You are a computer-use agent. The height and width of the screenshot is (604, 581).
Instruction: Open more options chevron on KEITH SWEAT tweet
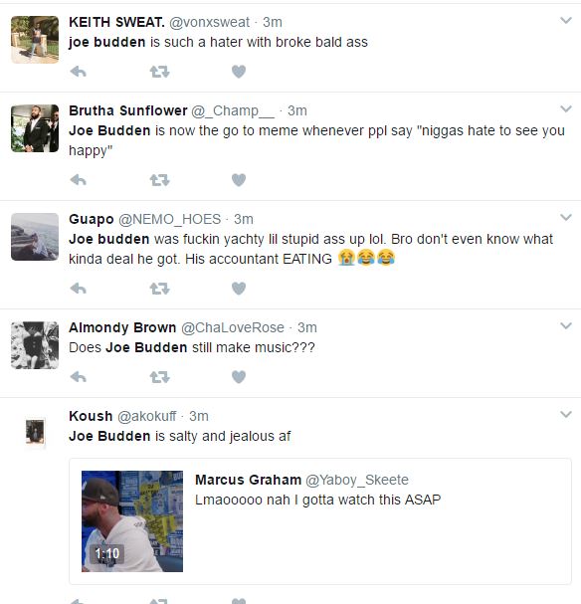coord(566,21)
